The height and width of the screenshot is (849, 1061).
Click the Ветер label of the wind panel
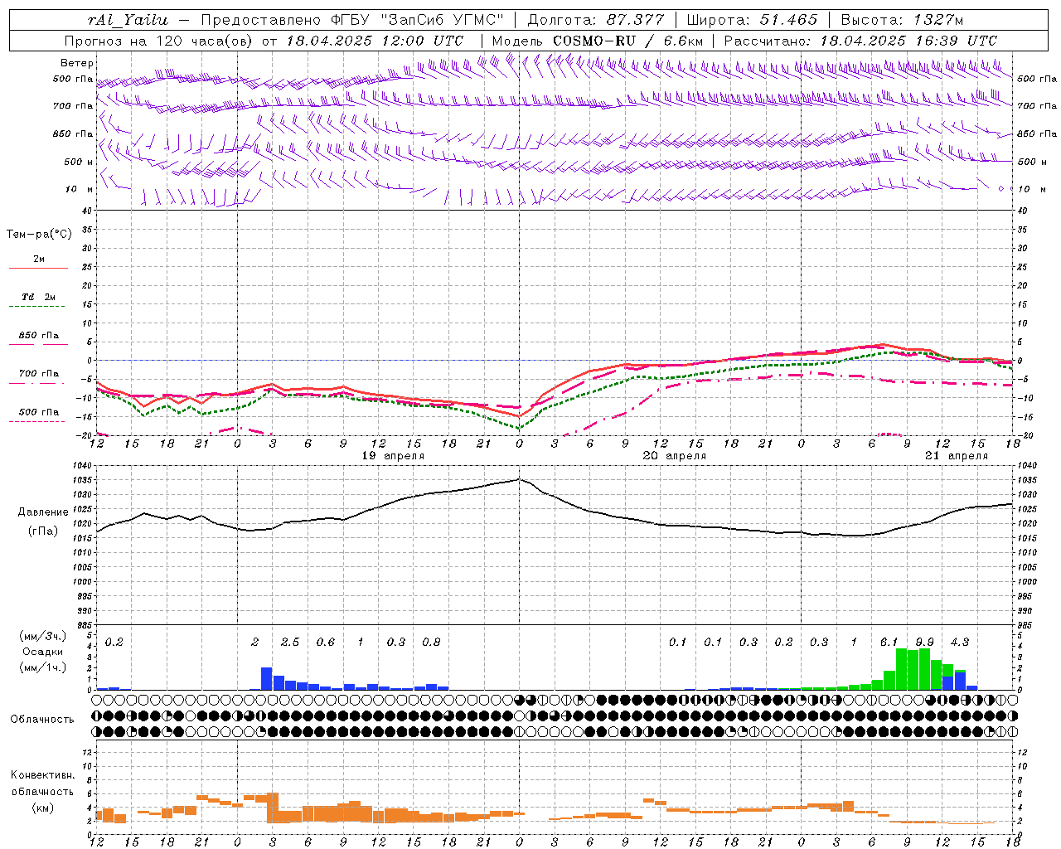pos(76,63)
